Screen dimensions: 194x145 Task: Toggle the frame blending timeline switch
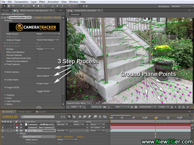85,117
